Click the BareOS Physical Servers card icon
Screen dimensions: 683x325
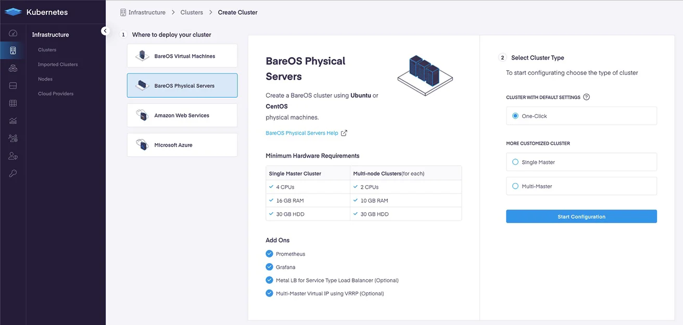pos(142,86)
